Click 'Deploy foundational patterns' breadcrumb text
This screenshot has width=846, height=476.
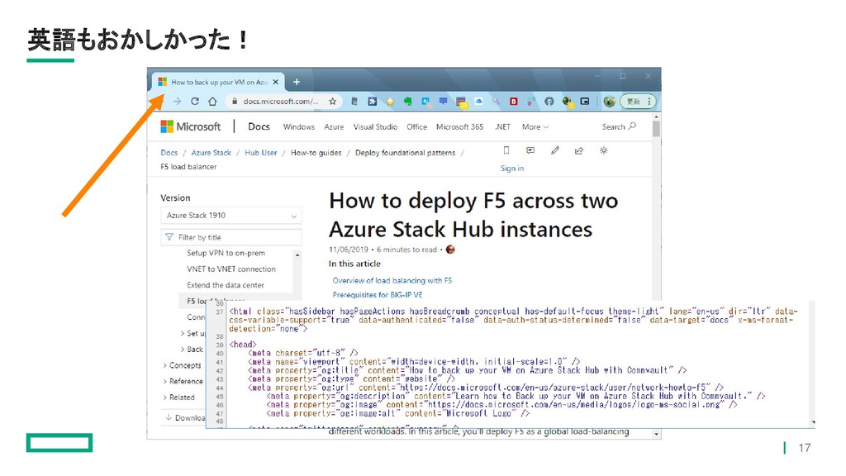405,153
